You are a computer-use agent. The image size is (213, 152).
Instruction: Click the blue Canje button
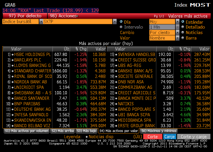click(x=170, y=137)
